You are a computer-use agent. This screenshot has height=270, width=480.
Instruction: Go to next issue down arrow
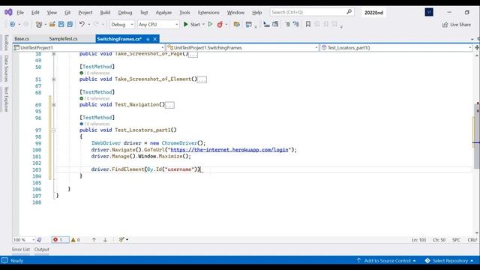[105, 240]
